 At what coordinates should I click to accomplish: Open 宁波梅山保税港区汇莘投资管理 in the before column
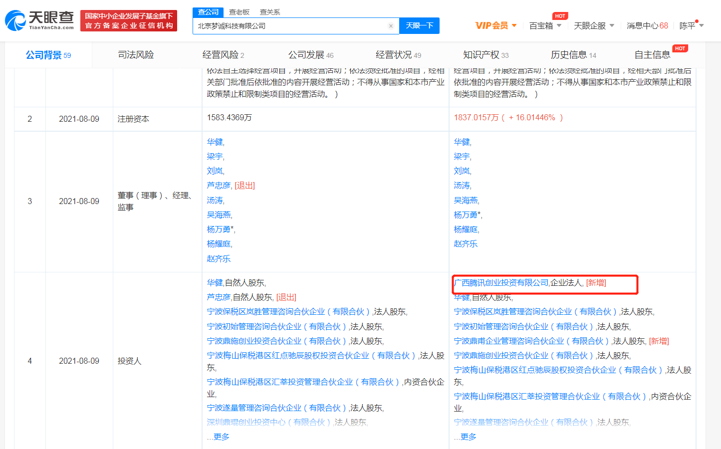[x=304, y=382]
